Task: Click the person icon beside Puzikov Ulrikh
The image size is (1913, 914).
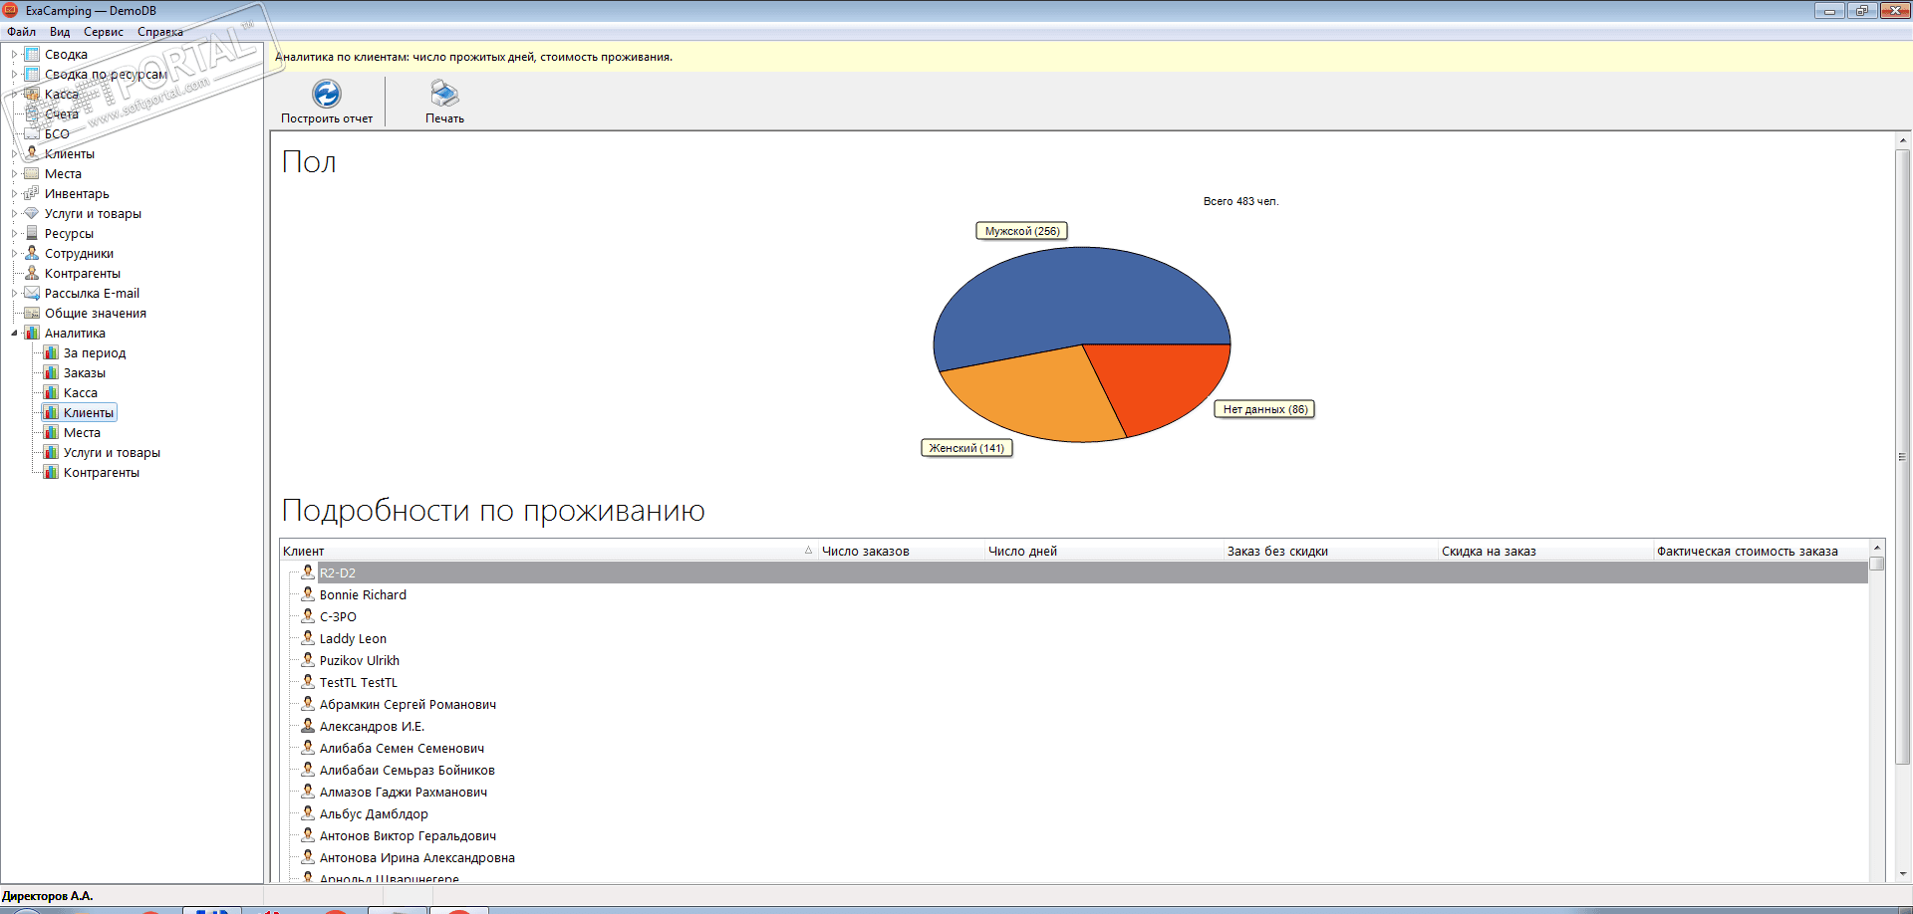Action: [308, 660]
